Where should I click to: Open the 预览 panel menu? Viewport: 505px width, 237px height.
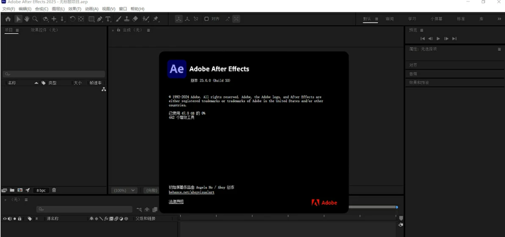click(421, 30)
